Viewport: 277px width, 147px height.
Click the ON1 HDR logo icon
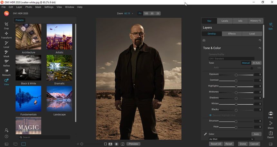click(6, 14)
